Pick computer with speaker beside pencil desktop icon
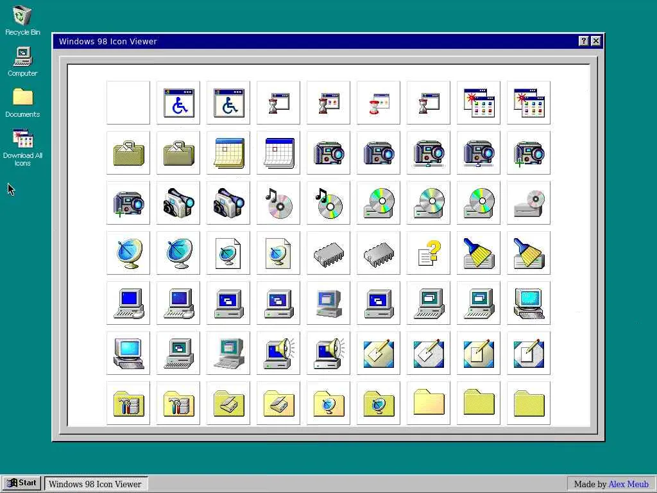The image size is (657, 493). [328, 353]
